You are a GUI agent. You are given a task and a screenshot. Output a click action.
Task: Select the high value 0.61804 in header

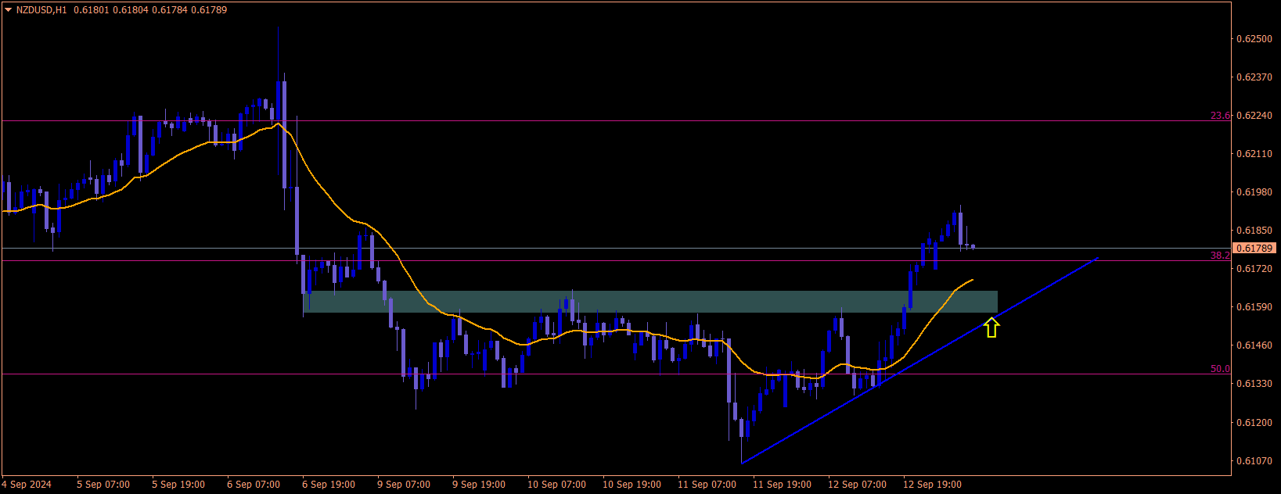tap(130, 10)
